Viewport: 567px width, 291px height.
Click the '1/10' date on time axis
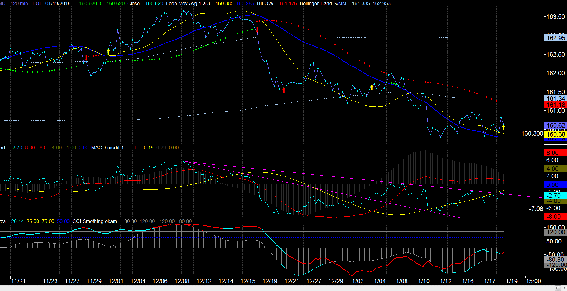pyautogui.click(x=424, y=281)
